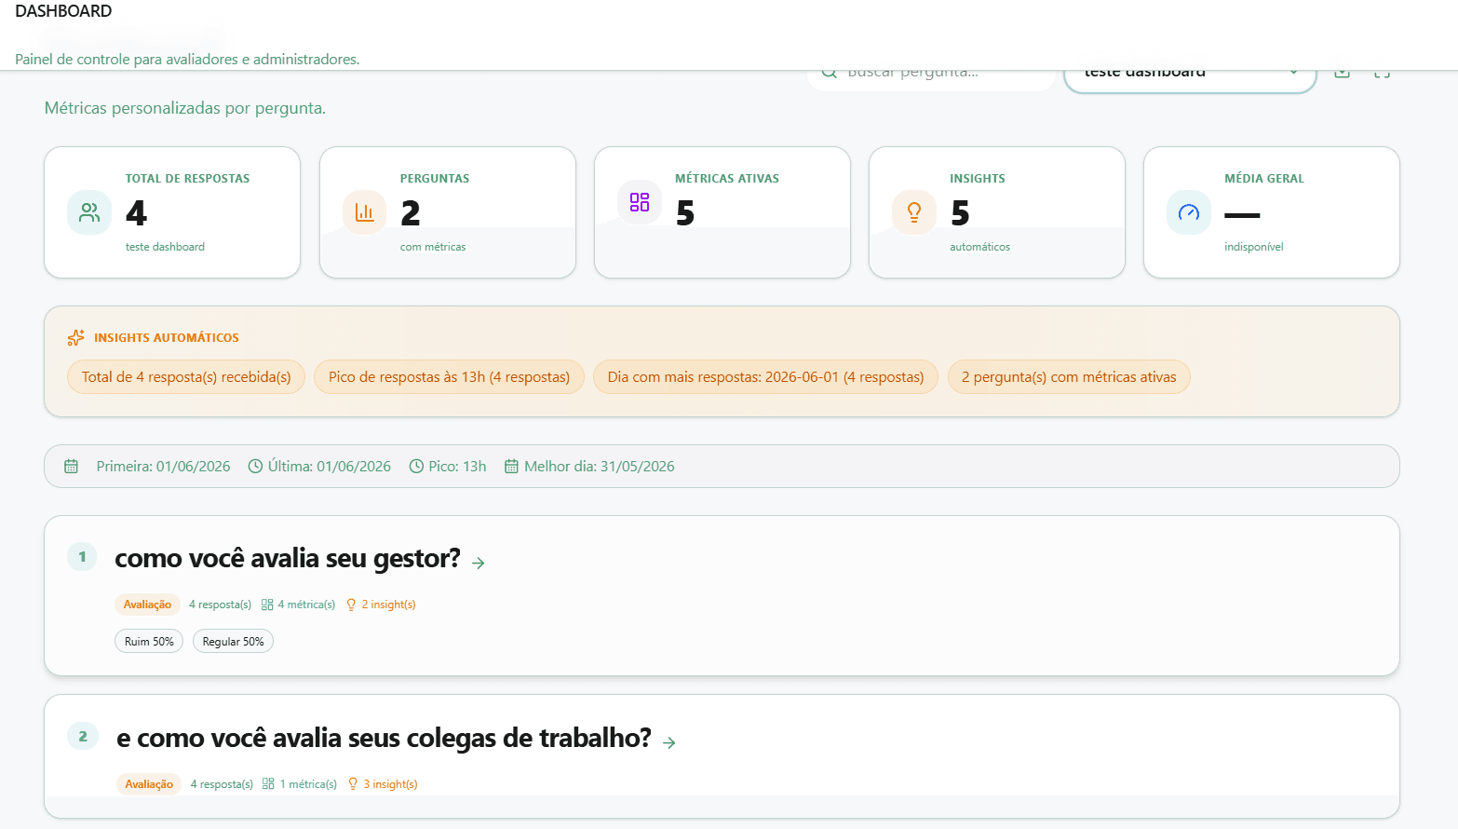Select the 'Pico de respostas às 13h' chip
Viewport: 1458px width, 829px height.
449,376
